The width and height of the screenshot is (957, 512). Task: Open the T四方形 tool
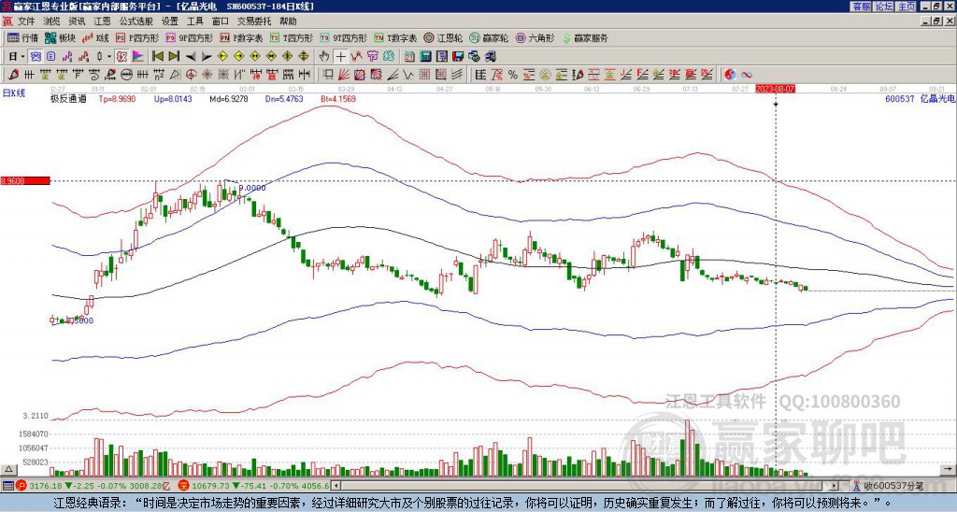point(292,37)
